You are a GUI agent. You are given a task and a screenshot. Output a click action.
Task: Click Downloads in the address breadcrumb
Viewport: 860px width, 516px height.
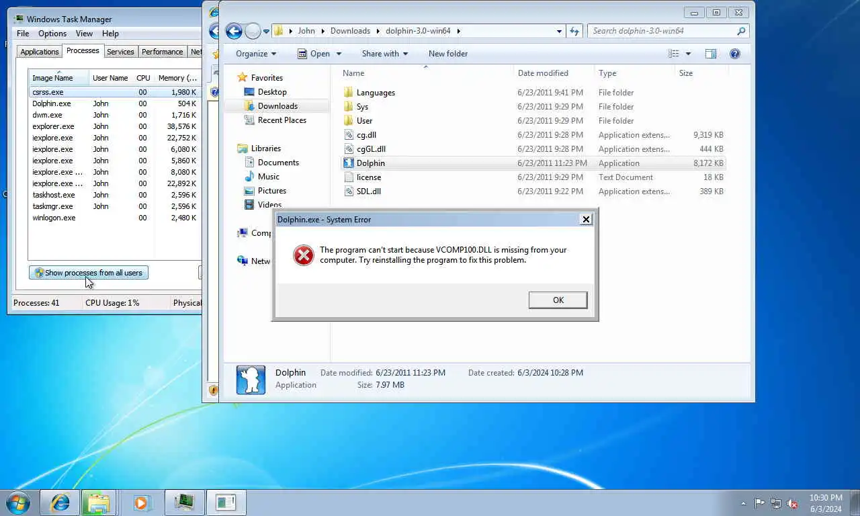[350, 31]
